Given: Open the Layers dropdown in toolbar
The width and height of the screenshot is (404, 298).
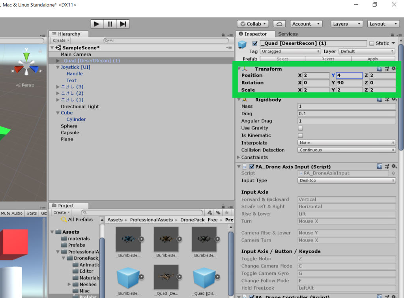Looking at the screenshot, I should (x=346, y=24).
